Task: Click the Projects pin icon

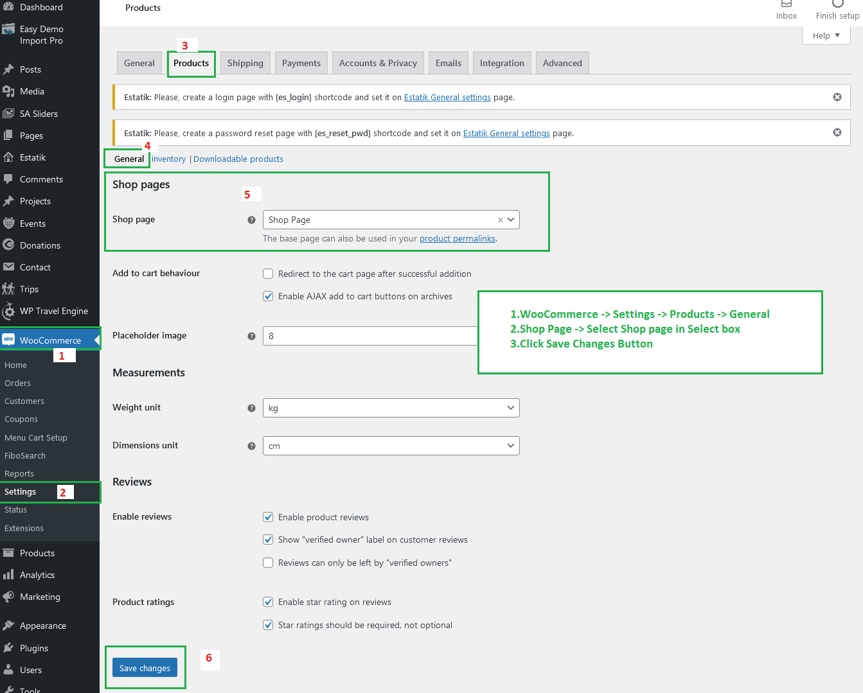Action: point(8,201)
